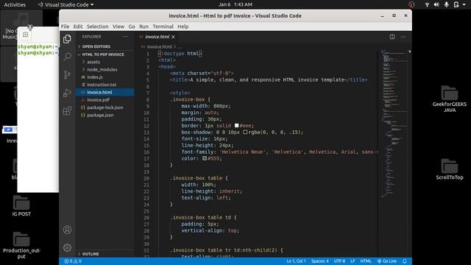Open the View menu

[x=118, y=26]
